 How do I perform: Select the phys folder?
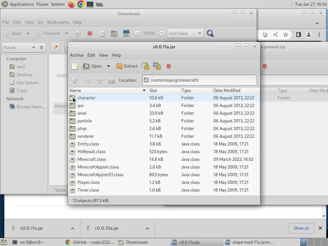[164, 129]
